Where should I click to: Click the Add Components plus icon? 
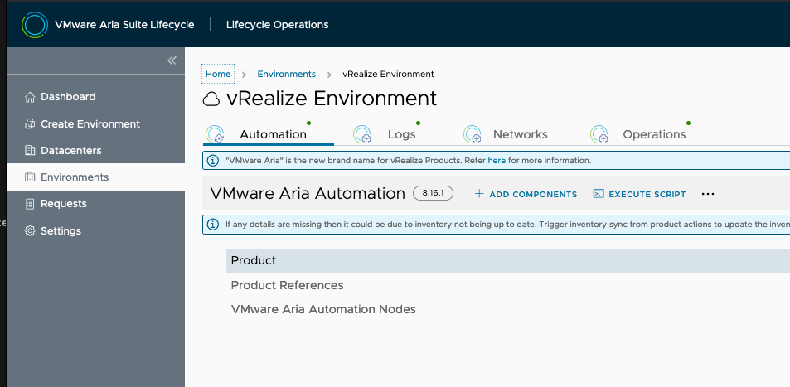click(x=479, y=194)
